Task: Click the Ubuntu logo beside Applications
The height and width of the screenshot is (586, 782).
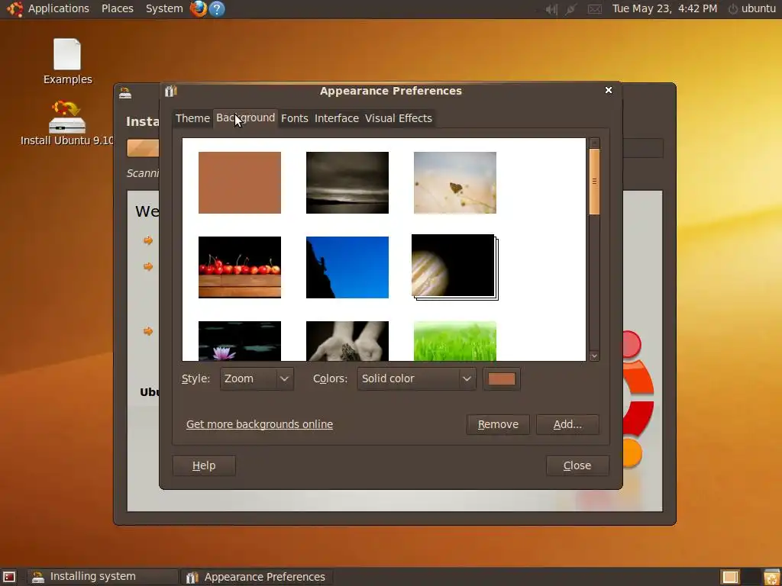Action: [x=15, y=8]
